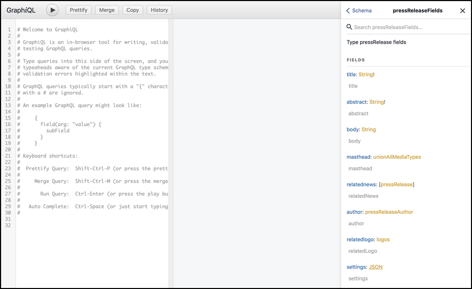Screen dimensions: 472x289
Task: Click the search magnifier icon
Action: pyautogui.click(x=349, y=27)
